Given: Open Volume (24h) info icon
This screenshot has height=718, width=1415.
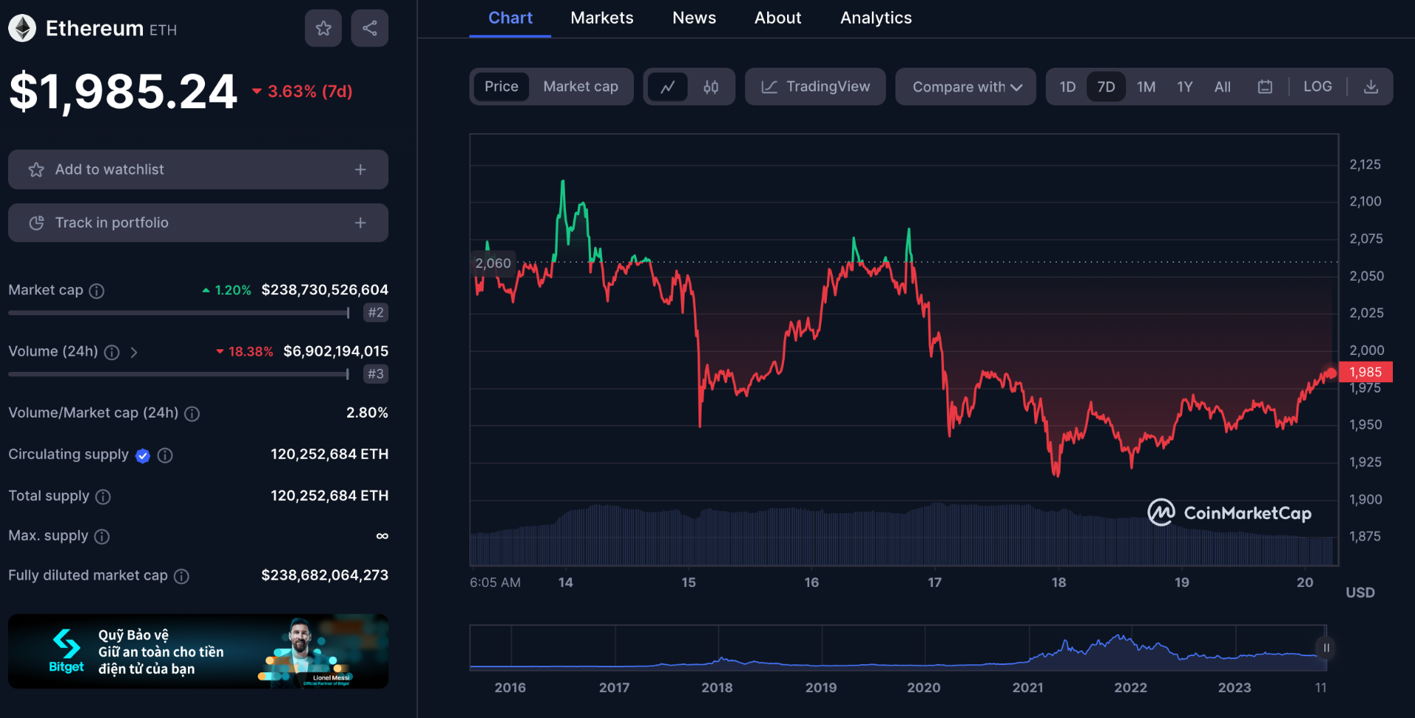Looking at the screenshot, I should (x=112, y=352).
